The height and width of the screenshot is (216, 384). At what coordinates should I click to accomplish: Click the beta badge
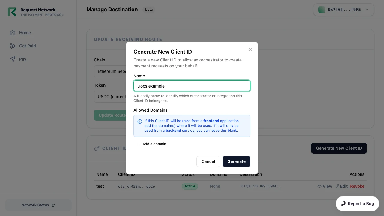pos(149,10)
